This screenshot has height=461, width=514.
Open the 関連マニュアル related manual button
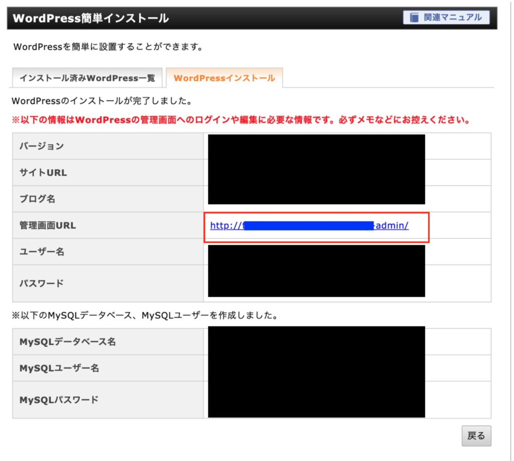[x=446, y=18]
